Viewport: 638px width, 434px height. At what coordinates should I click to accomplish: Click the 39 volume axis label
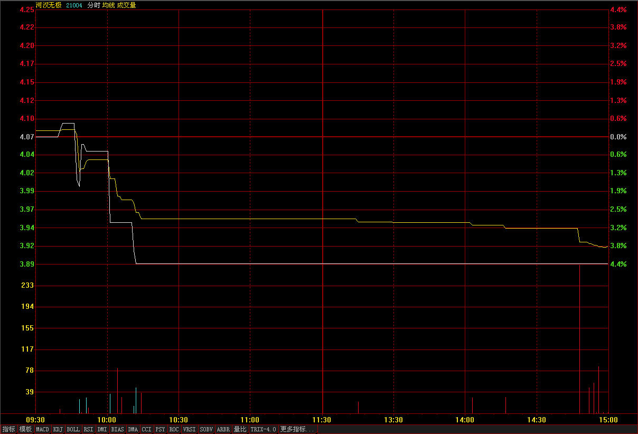pos(30,392)
